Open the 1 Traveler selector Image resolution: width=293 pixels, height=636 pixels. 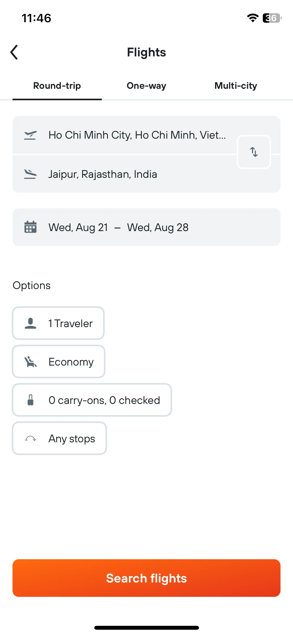[58, 323]
